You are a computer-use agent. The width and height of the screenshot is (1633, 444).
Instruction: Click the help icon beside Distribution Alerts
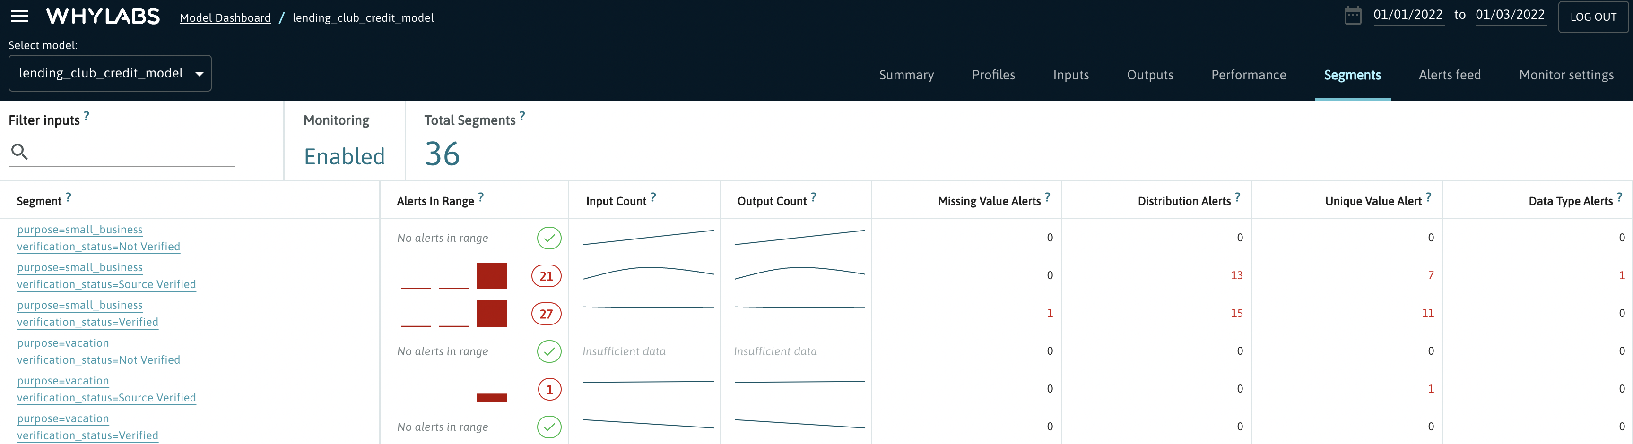[x=1237, y=197]
